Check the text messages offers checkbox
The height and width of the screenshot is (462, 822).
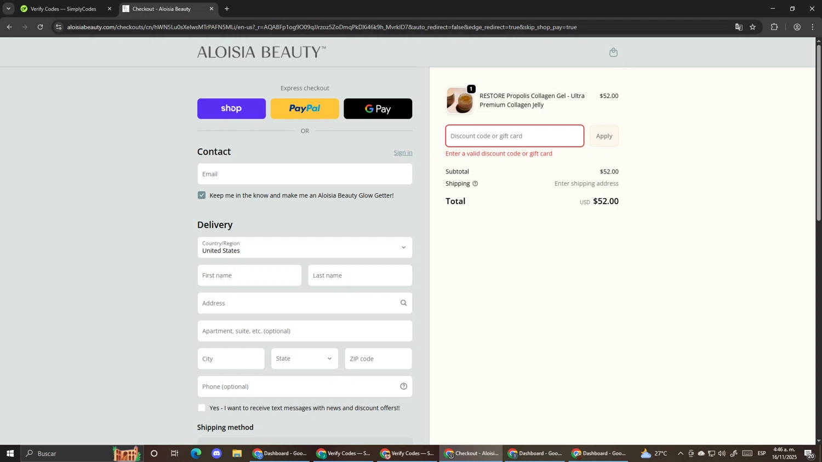click(202, 408)
